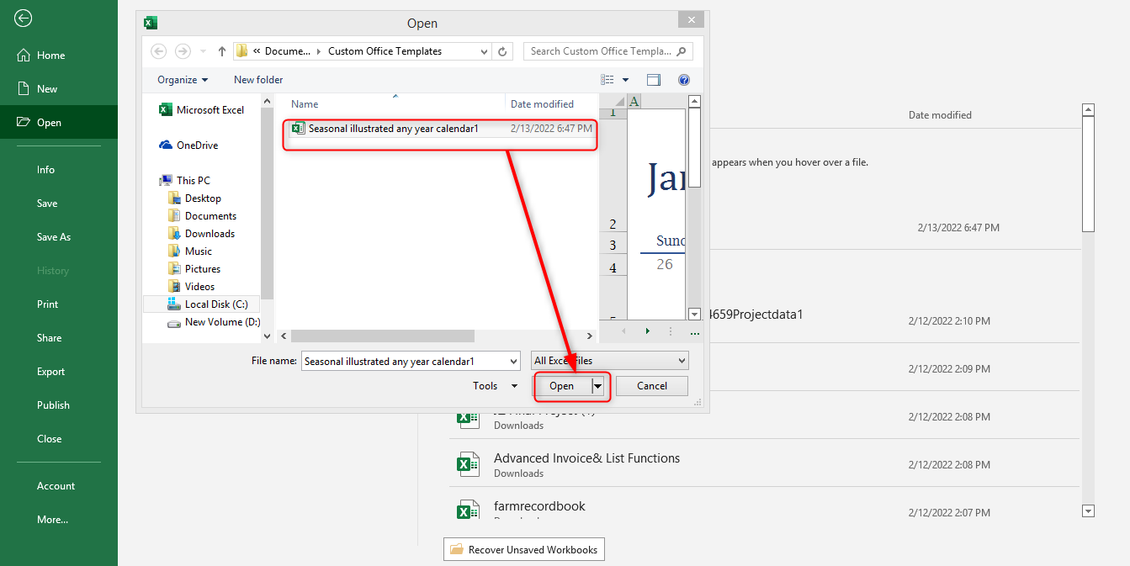This screenshot has height=566, width=1130.
Task: Open the Organize menu
Action: (182, 79)
